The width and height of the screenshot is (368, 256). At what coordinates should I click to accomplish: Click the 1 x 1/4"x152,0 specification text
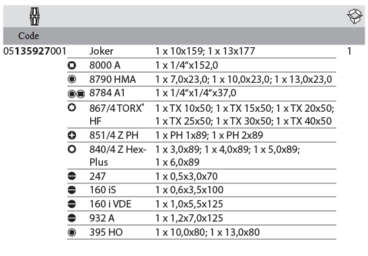(x=187, y=65)
